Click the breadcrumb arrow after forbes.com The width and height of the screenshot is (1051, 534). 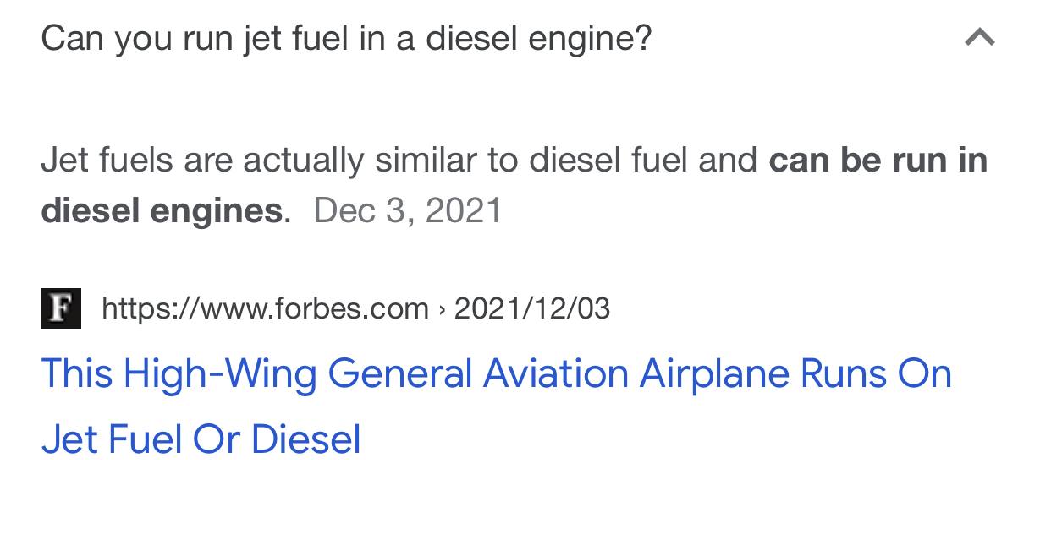(442, 309)
